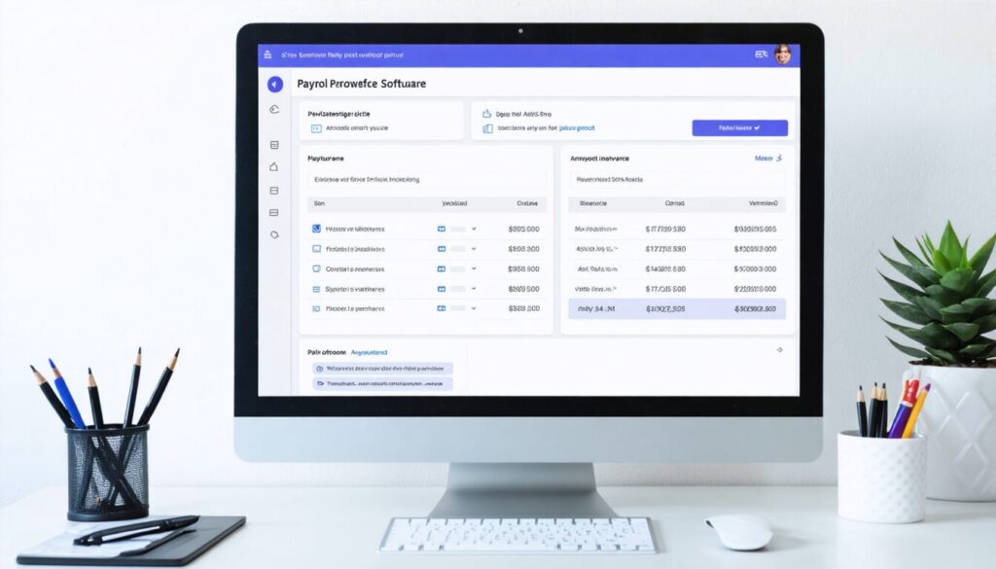
Task: Click the first blue chip in bottom section
Action: (382, 369)
